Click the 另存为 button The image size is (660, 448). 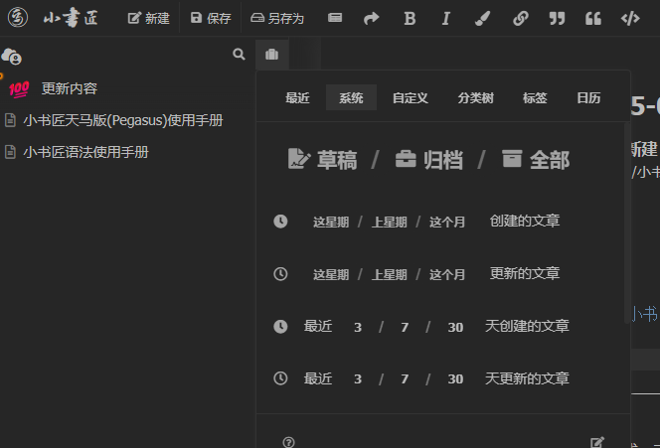click(x=277, y=19)
